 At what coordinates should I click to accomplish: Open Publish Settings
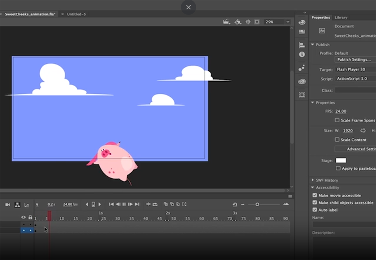pos(355,59)
